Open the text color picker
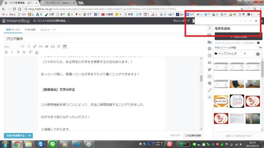264x148 pixels. (x=37, y=52)
